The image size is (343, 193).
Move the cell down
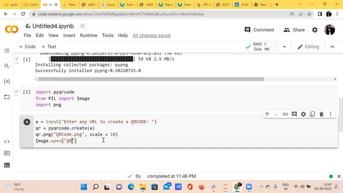[276, 114]
